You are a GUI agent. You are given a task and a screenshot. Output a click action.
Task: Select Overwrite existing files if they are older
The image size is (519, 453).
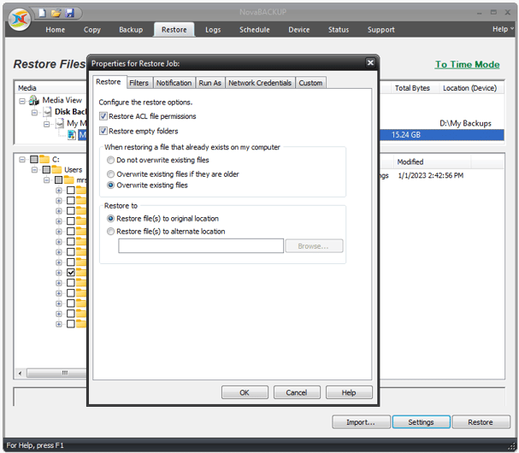pos(110,174)
